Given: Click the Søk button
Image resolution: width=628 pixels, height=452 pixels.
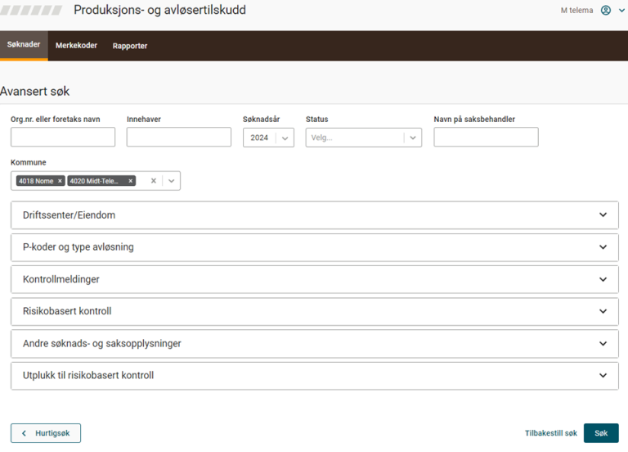Looking at the screenshot, I should pyautogui.click(x=601, y=433).
